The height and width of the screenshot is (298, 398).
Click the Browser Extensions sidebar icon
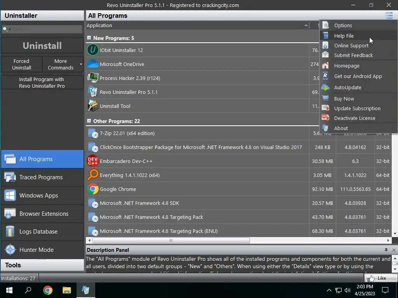(x=10, y=214)
